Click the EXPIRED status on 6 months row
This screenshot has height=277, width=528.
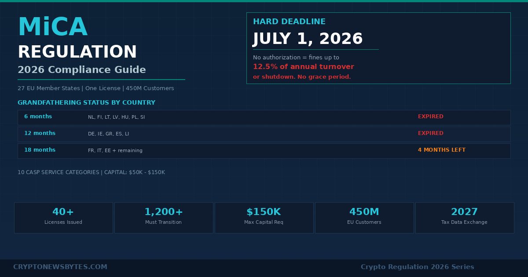[430, 117]
